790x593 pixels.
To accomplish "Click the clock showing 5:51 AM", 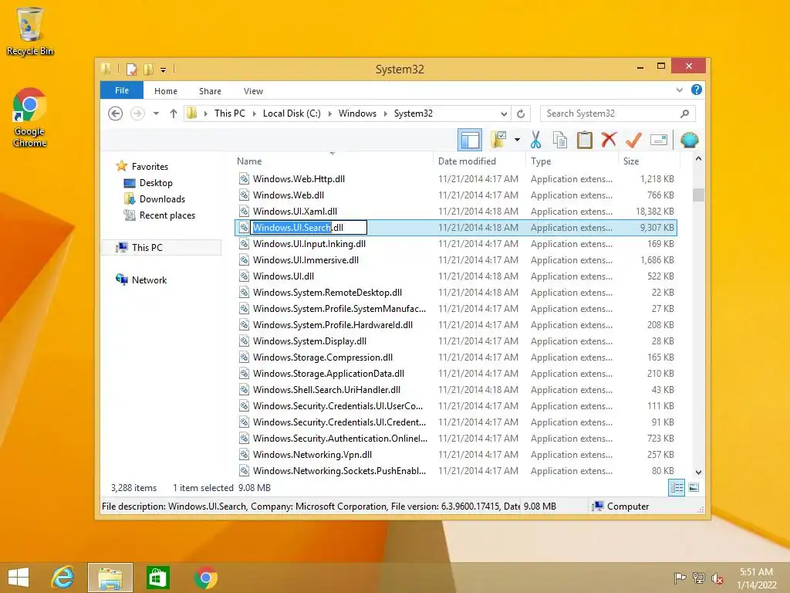I will (x=756, y=572).
